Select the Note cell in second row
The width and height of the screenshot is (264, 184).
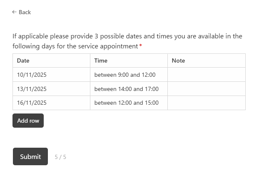[206, 89]
